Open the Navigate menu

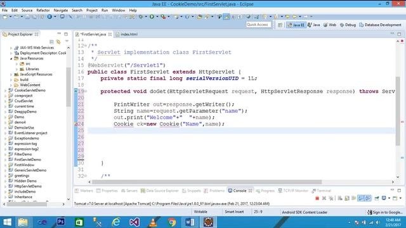[x=61, y=10]
